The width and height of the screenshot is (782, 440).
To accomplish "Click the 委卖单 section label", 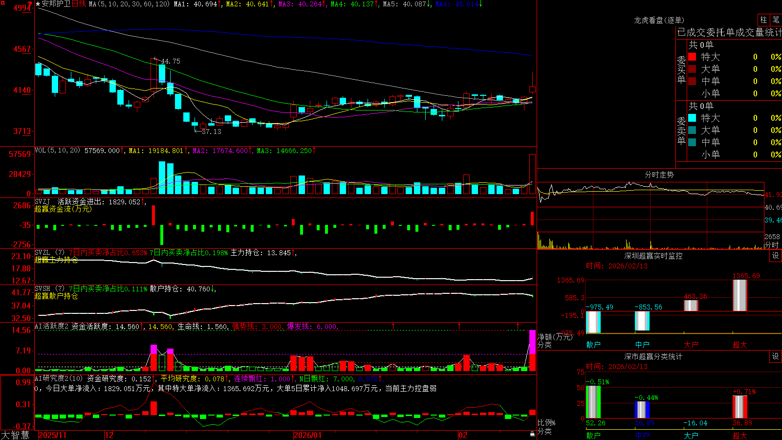I will (x=681, y=131).
